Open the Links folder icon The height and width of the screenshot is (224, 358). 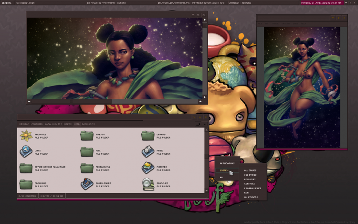[x=26, y=152]
